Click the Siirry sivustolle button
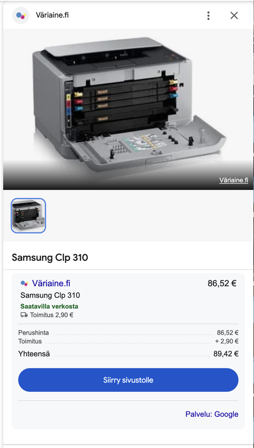The width and height of the screenshot is (254, 448). 128,380
